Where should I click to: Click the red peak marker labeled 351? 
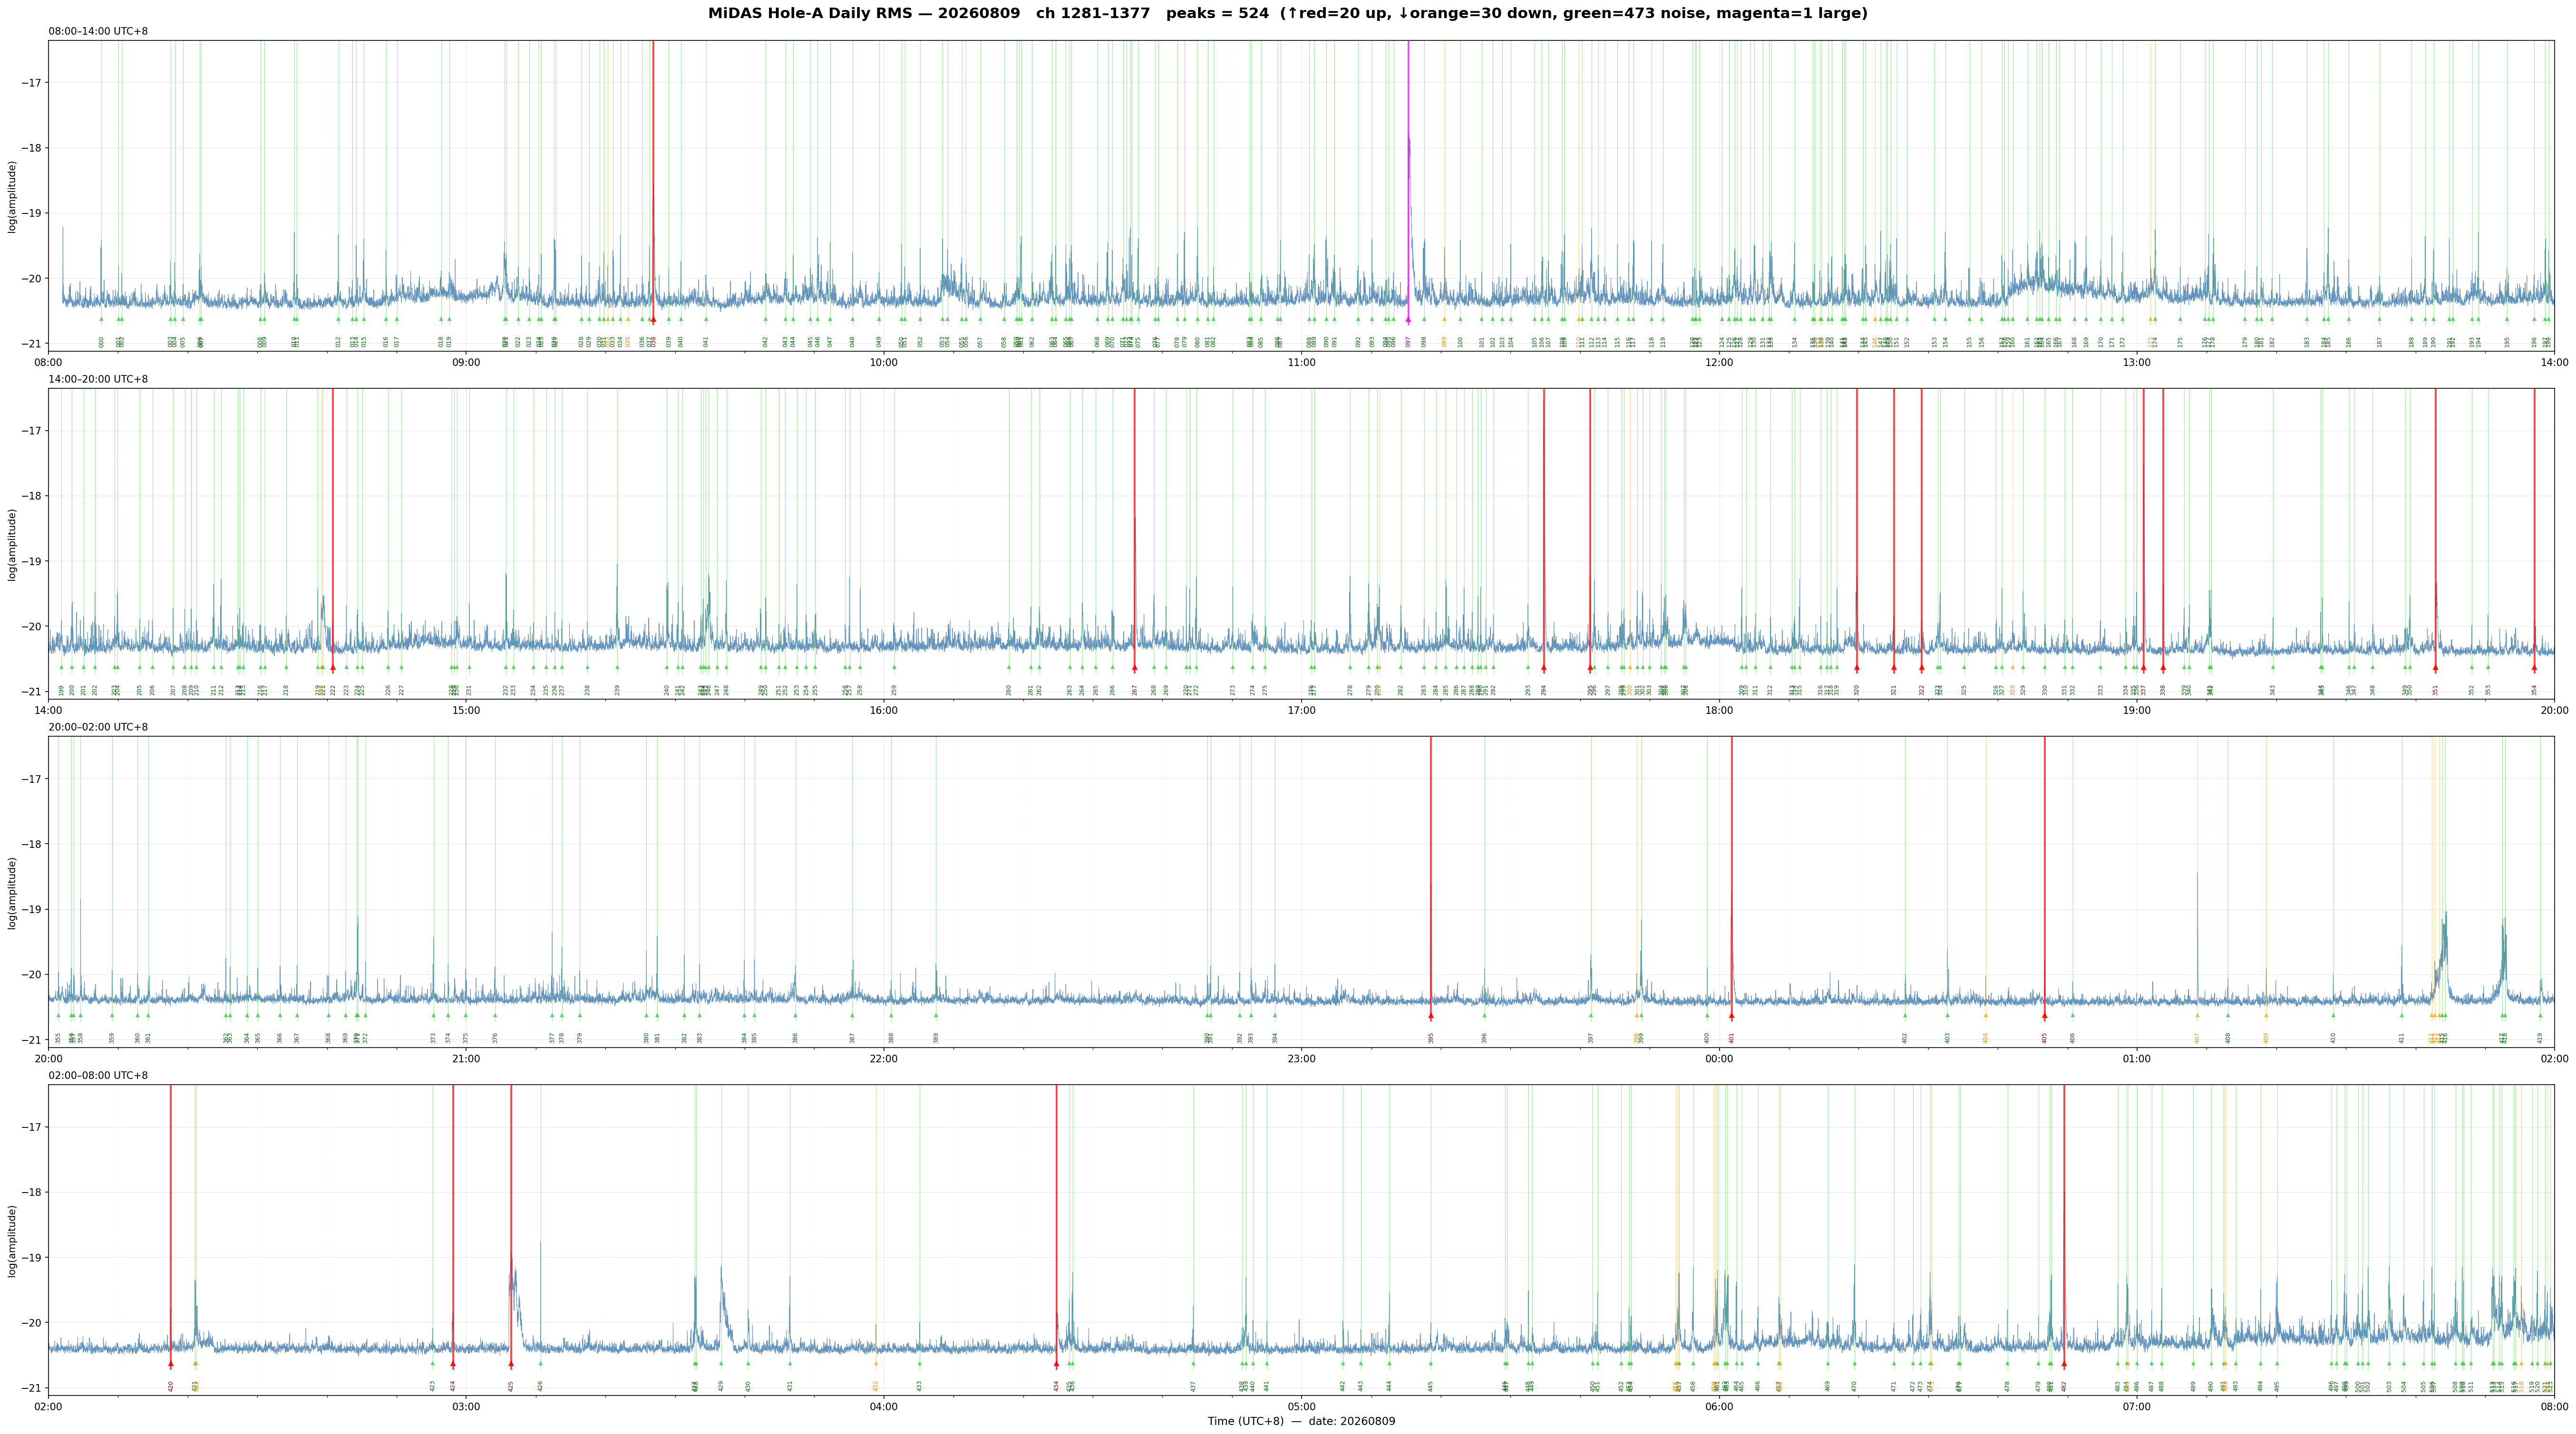click(2436, 667)
